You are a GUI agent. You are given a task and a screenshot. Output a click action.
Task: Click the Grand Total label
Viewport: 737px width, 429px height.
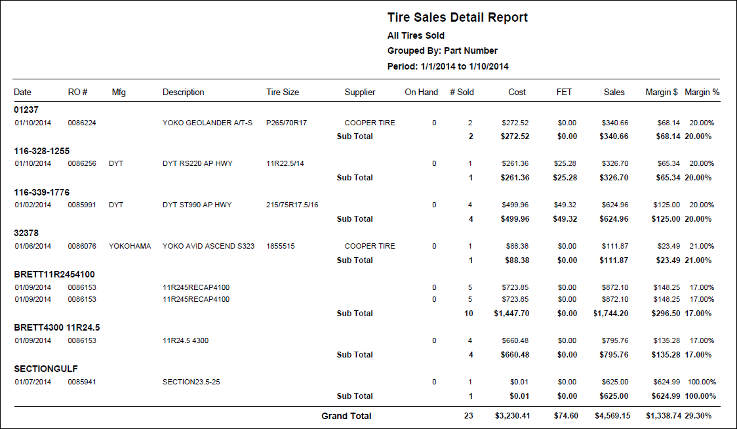pos(346,416)
